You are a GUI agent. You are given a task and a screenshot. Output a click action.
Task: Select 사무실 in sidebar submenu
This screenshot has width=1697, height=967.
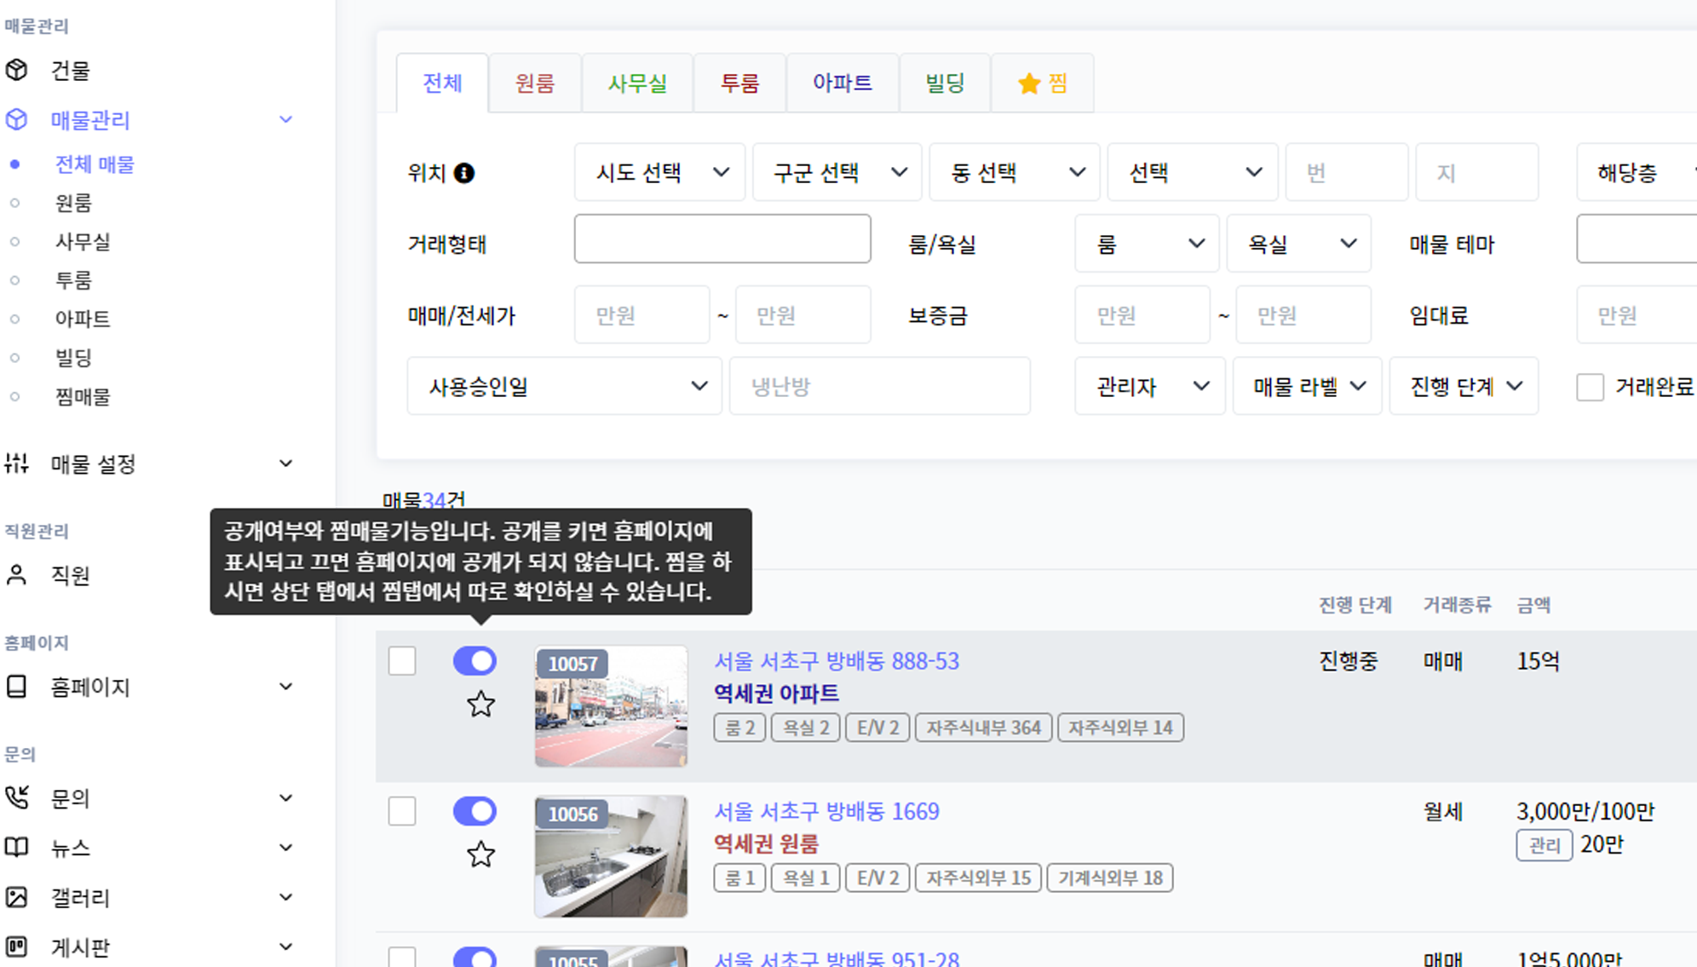pyautogui.click(x=83, y=242)
